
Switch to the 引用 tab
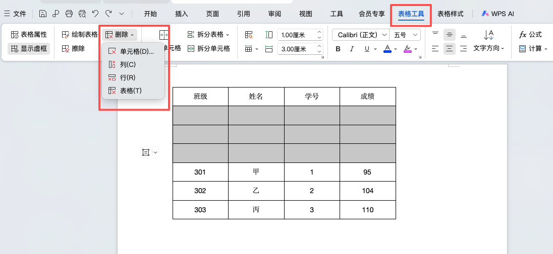(244, 14)
